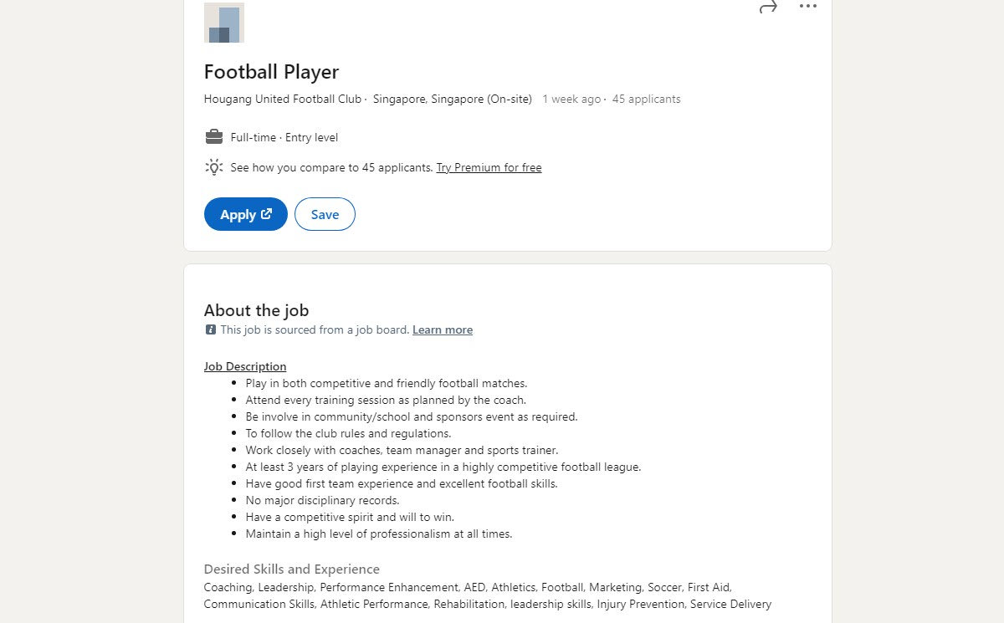Screen dimensions: 1004x623
Task: Click the briefcase icon beside Full-time
Action: (x=214, y=137)
